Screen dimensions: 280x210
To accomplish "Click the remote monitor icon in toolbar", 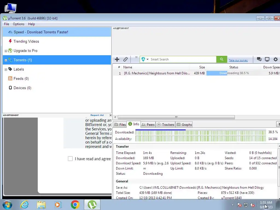I will 267,59.
